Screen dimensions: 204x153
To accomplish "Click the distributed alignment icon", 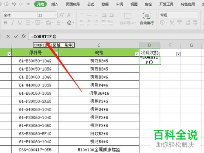I will [x=111, y=22].
